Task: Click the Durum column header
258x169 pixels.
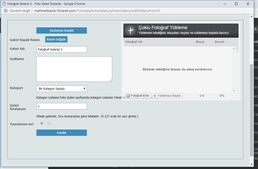Action: pyautogui.click(x=220, y=42)
